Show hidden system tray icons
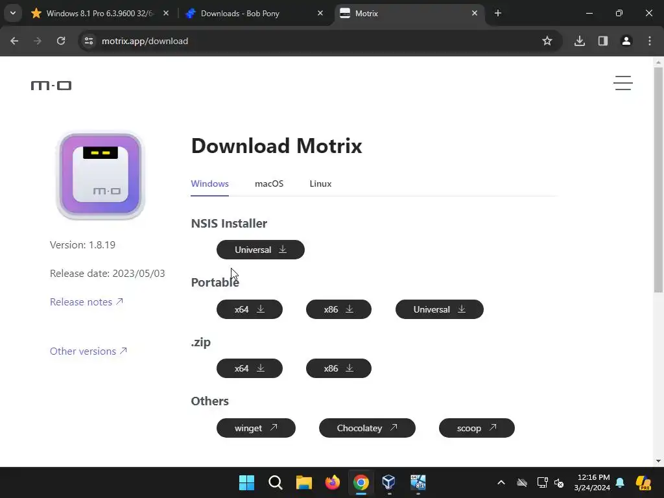 pos(501,482)
